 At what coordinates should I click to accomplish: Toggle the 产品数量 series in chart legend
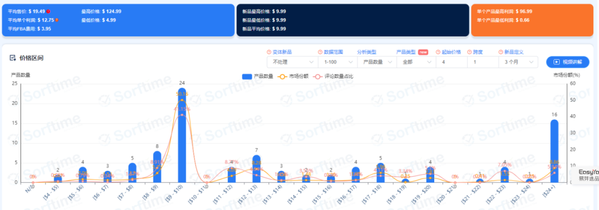click(257, 76)
